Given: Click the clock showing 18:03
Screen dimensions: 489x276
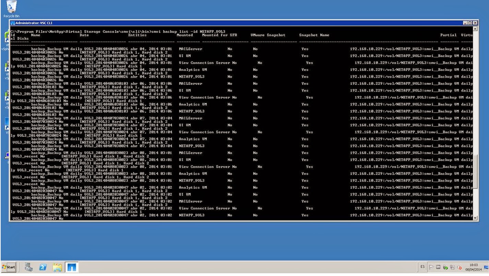Looking at the screenshot, I should 474,267.
